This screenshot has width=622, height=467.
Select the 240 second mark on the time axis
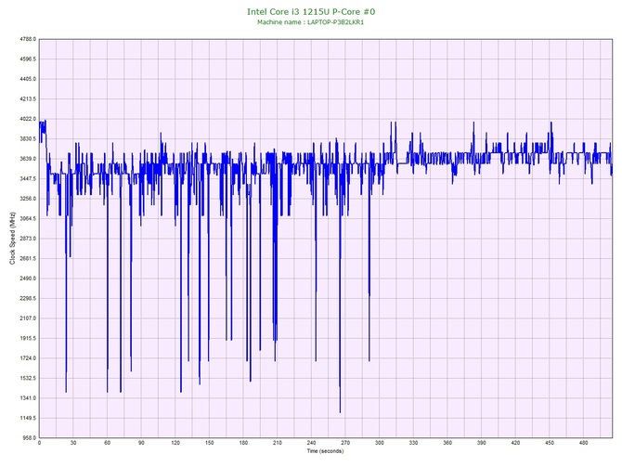point(311,444)
